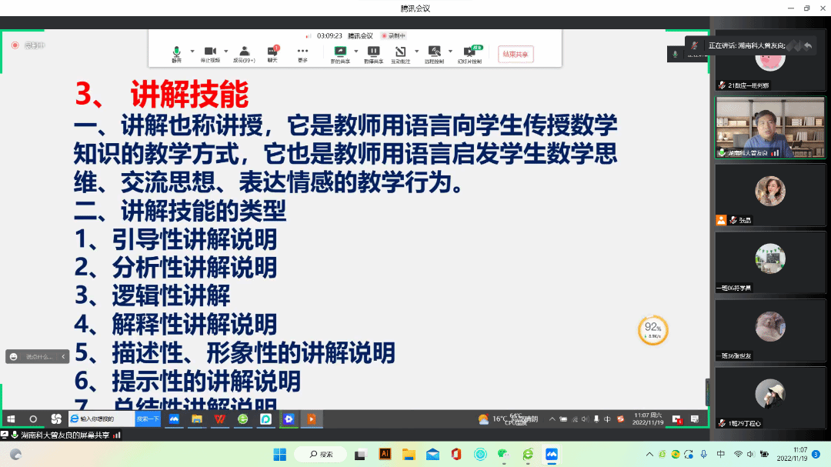This screenshot has width=831, height=467.
Task: Click the new share (新的共享) icon
Action: [x=339, y=52]
